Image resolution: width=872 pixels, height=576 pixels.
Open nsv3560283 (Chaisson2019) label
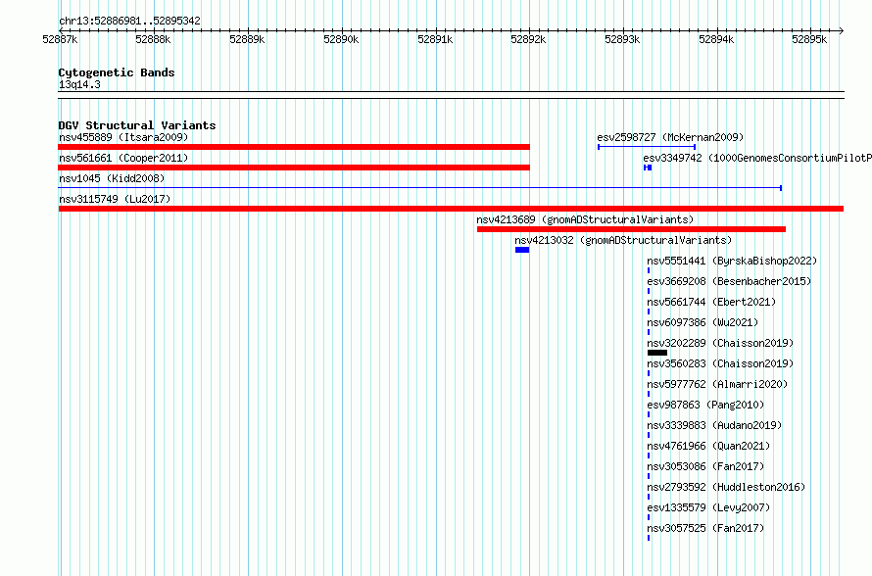tap(720, 363)
